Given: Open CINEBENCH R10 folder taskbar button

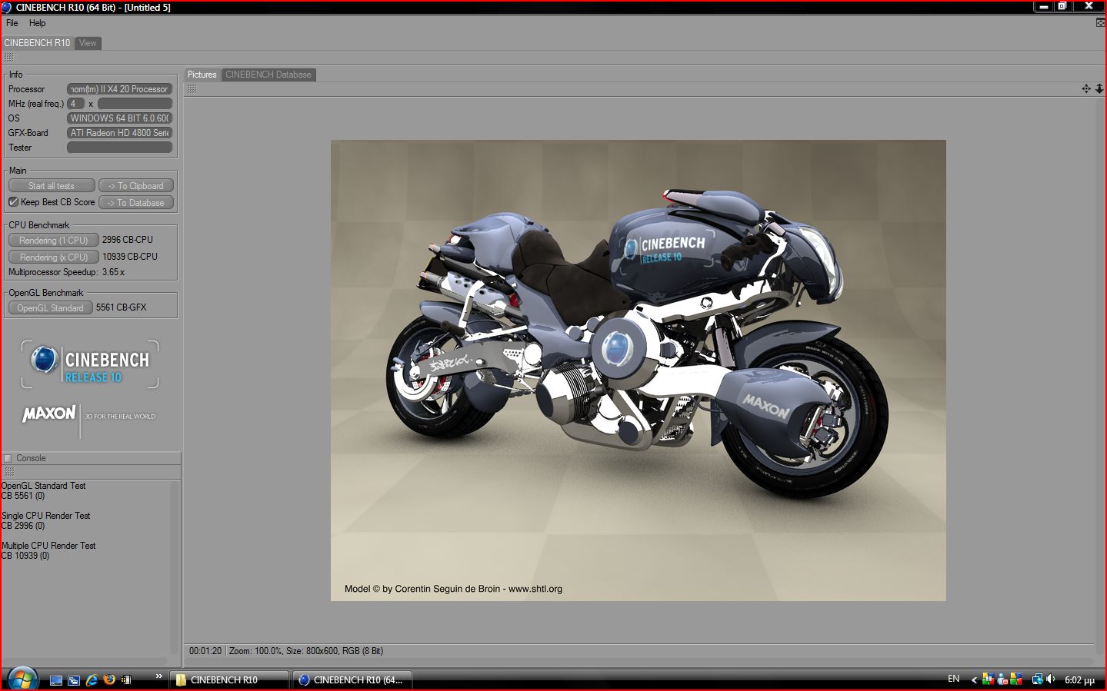Looking at the screenshot, I should (229, 680).
